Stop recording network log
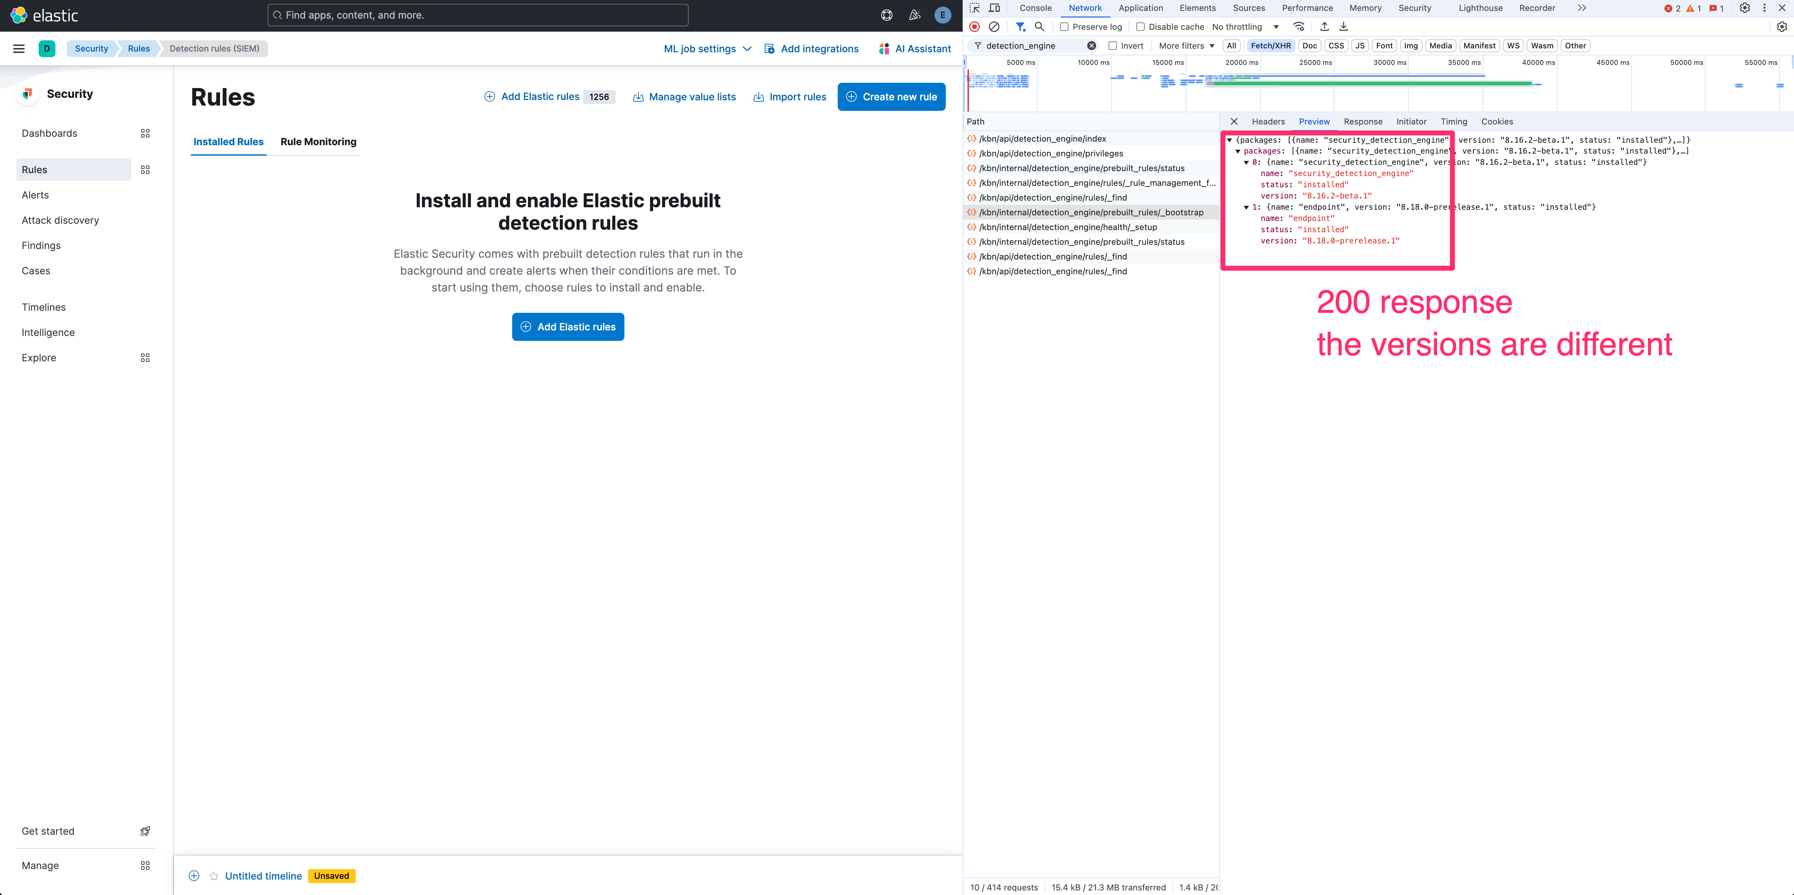Image resolution: width=1794 pixels, height=895 pixels. pyautogui.click(x=974, y=26)
